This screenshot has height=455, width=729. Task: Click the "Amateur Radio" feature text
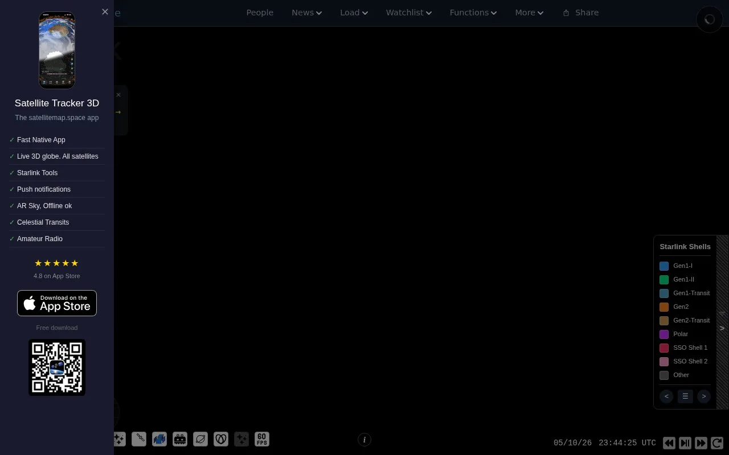pyautogui.click(x=40, y=239)
